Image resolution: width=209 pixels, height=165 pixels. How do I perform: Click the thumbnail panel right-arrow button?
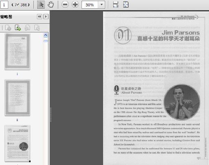tap(46, 17)
